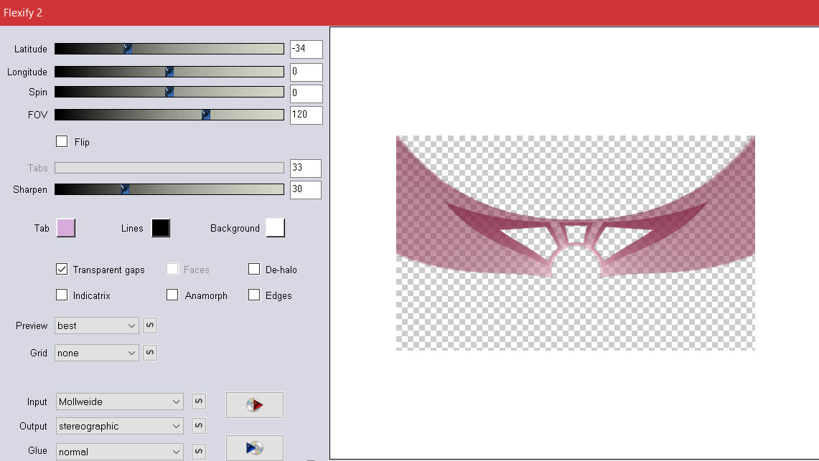Click the S button next to Grid
This screenshot has height=461, width=819.
tap(150, 353)
